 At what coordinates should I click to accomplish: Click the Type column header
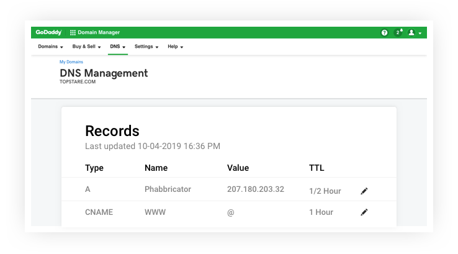(x=94, y=168)
